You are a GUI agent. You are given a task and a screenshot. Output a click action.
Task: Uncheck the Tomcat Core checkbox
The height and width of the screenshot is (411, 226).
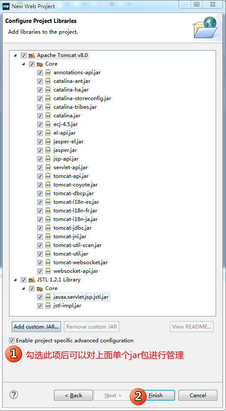tap(32, 64)
